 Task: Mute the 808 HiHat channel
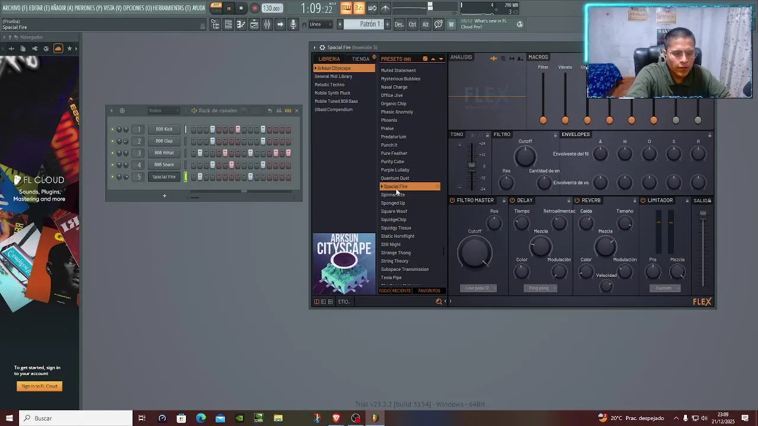tap(112, 153)
